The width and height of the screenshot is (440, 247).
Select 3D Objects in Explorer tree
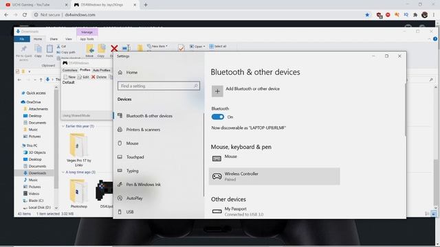coord(34,152)
